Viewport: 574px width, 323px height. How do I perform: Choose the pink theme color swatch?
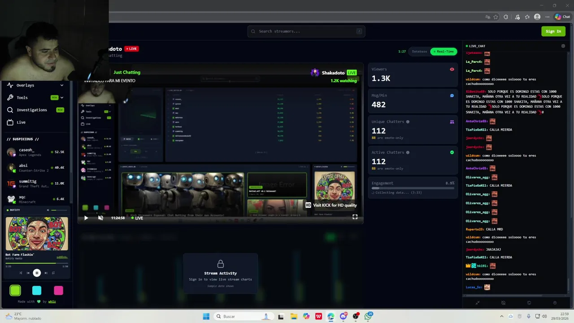58,291
